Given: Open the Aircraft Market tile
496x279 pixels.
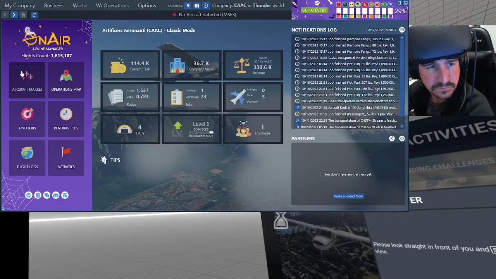Looking at the screenshot, I should coord(27,80).
